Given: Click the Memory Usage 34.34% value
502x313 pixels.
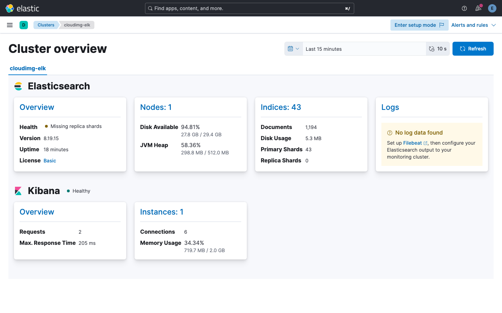Looking at the screenshot, I should (194, 243).
